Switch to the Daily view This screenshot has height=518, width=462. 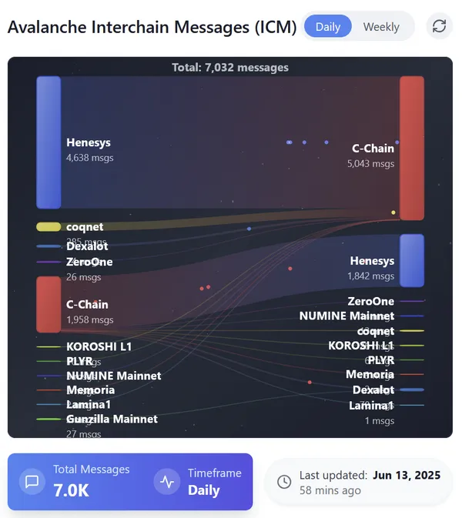[x=328, y=26]
